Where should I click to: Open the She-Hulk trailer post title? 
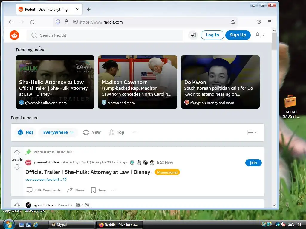pyautogui.click(x=89, y=172)
